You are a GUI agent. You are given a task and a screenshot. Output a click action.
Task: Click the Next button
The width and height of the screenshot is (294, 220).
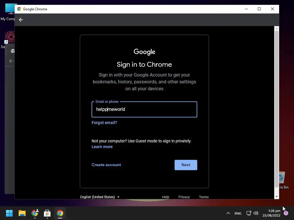click(x=186, y=165)
